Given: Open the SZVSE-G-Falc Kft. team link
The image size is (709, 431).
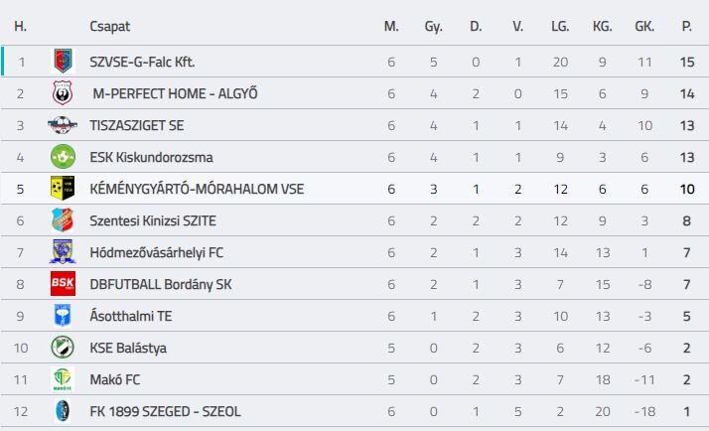Looking at the screenshot, I should pos(142,62).
